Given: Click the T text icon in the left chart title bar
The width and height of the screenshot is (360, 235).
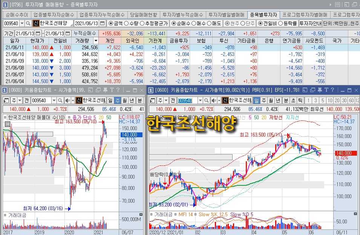Looking at the screenshot, I should click(112, 90).
